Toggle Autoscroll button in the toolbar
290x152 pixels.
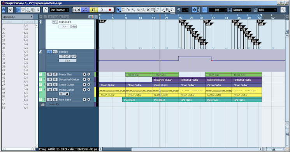[x=194, y=10]
